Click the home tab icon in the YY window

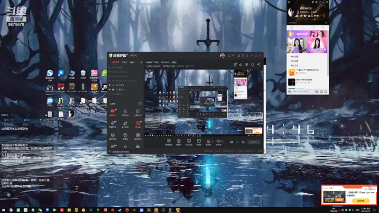tap(292, 28)
